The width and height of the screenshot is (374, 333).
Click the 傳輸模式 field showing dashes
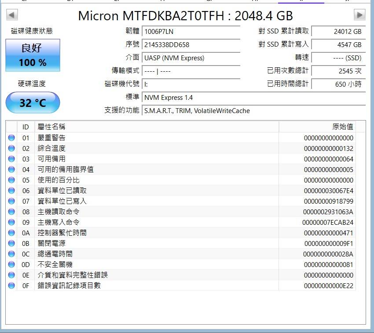click(x=191, y=71)
